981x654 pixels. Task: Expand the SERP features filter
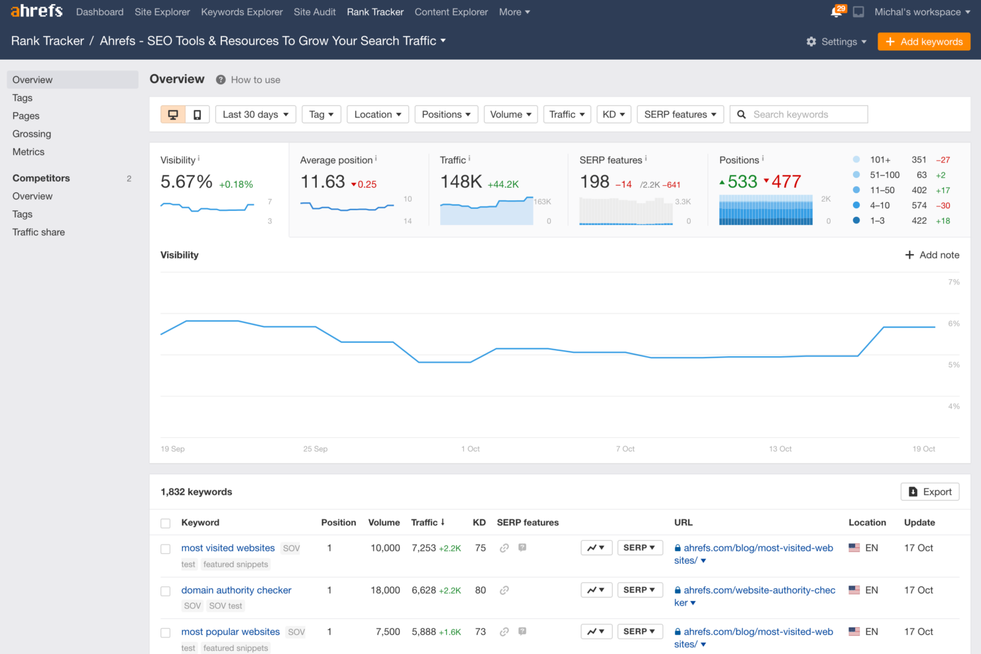(x=679, y=115)
